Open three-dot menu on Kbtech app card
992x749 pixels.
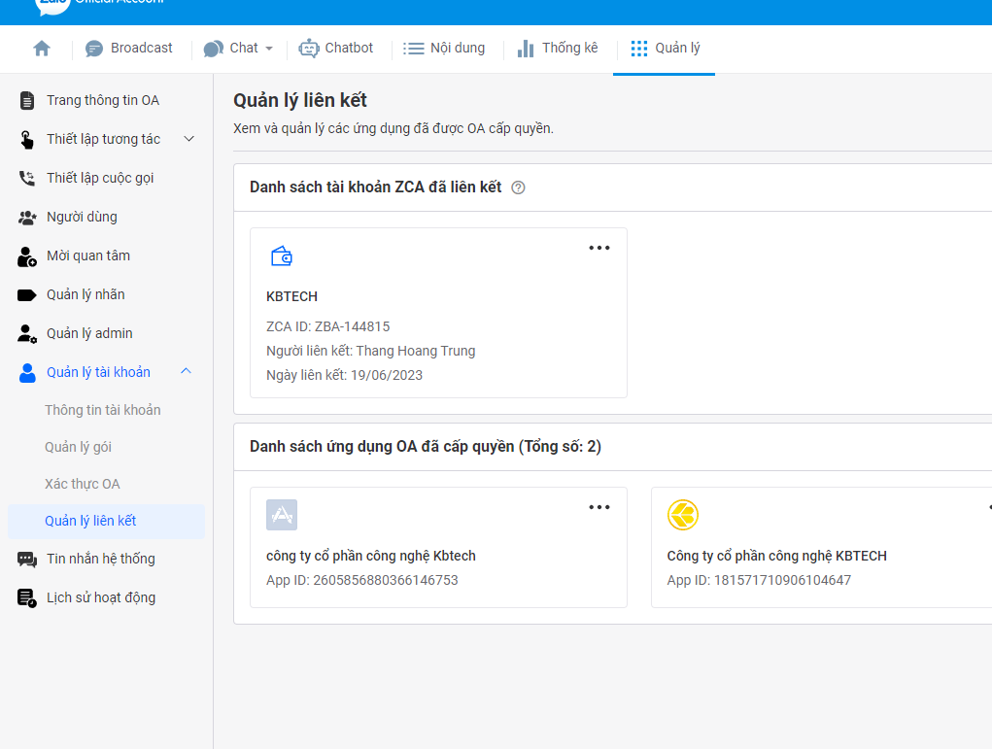pos(599,507)
